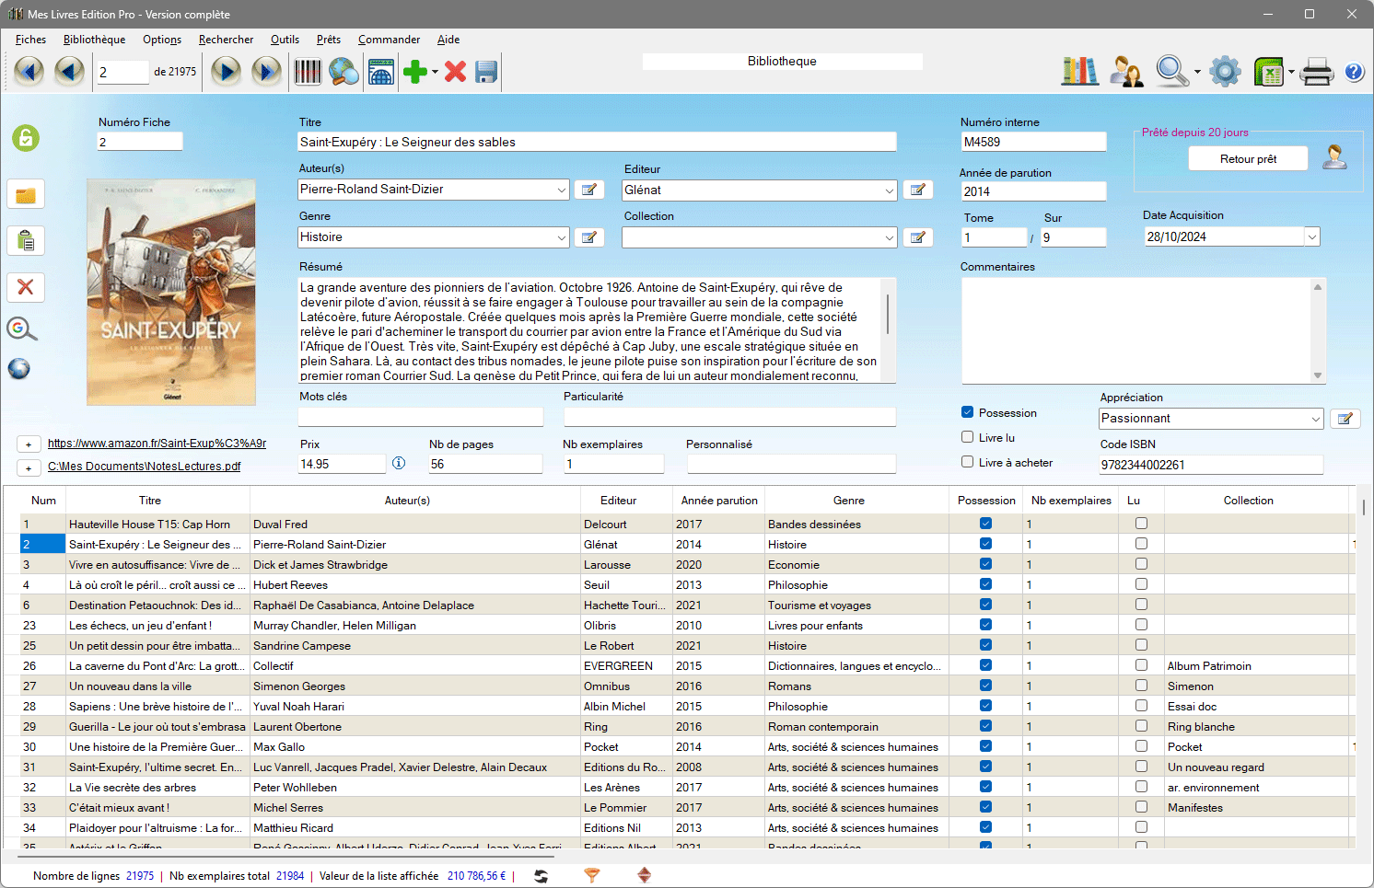Export to Excel spreadsheet icon
The height and width of the screenshot is (888, 1374).
click(1269, 71)
